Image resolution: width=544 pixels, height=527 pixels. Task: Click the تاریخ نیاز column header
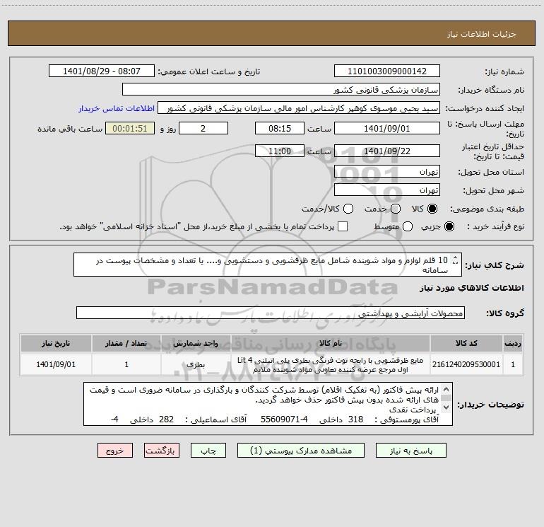tap(56, 343)
